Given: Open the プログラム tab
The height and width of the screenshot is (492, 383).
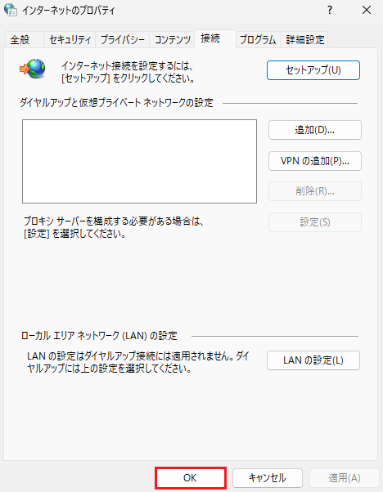Looking at the screenshot, I should coord(258,40).
